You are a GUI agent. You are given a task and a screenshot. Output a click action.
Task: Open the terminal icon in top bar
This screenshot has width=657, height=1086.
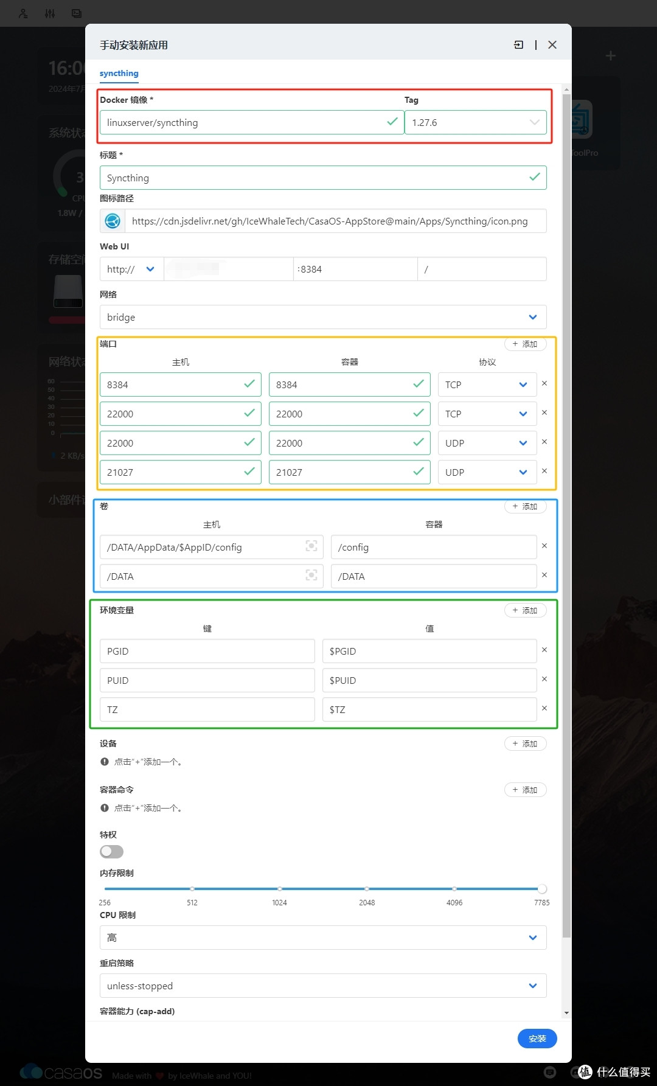click(x=77, y=13)
